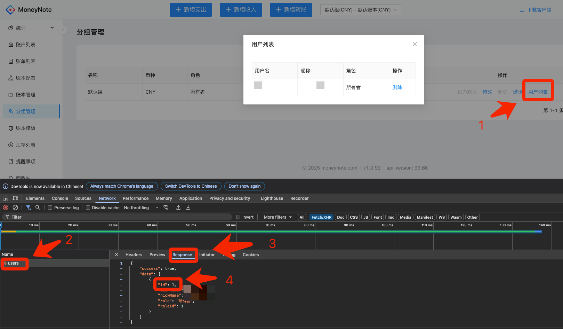This screenshot has height=329, width=563.
Task: Click the DevTools inspect element icon
Action: point(6,198)
